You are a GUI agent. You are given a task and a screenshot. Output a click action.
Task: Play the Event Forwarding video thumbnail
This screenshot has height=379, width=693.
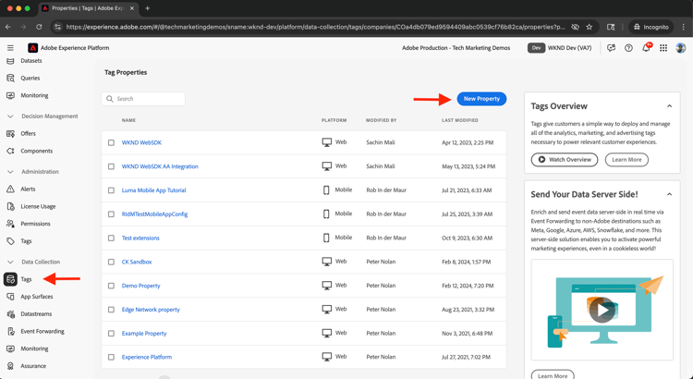pyautogui.click(x=602, y=310)
